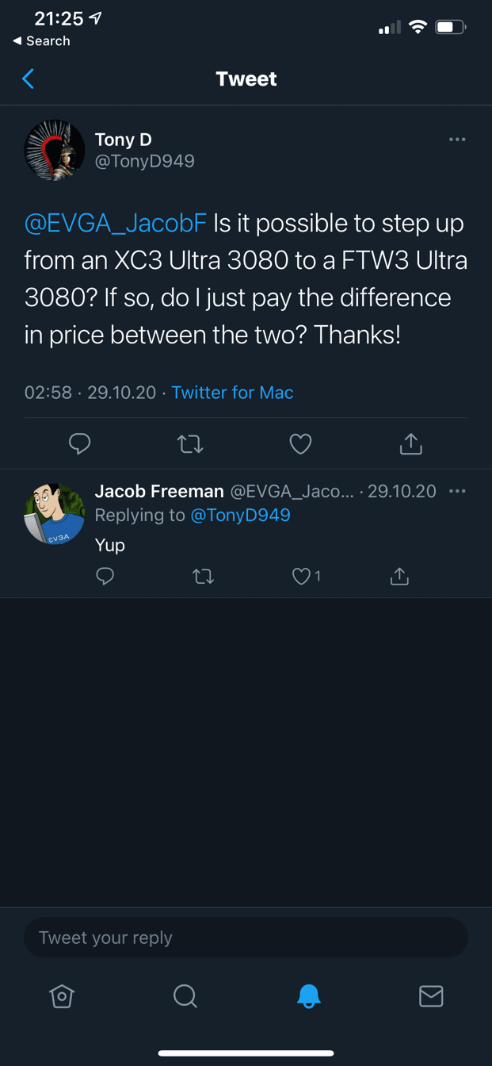Open the Messages envelope tab
492x1066 pixels.
click(x=431, y=996)
